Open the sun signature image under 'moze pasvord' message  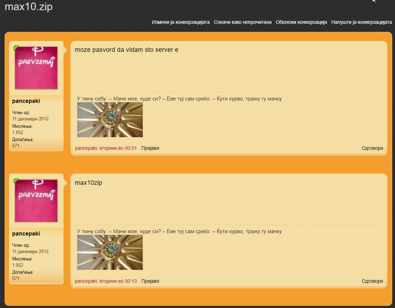[110, 120]
